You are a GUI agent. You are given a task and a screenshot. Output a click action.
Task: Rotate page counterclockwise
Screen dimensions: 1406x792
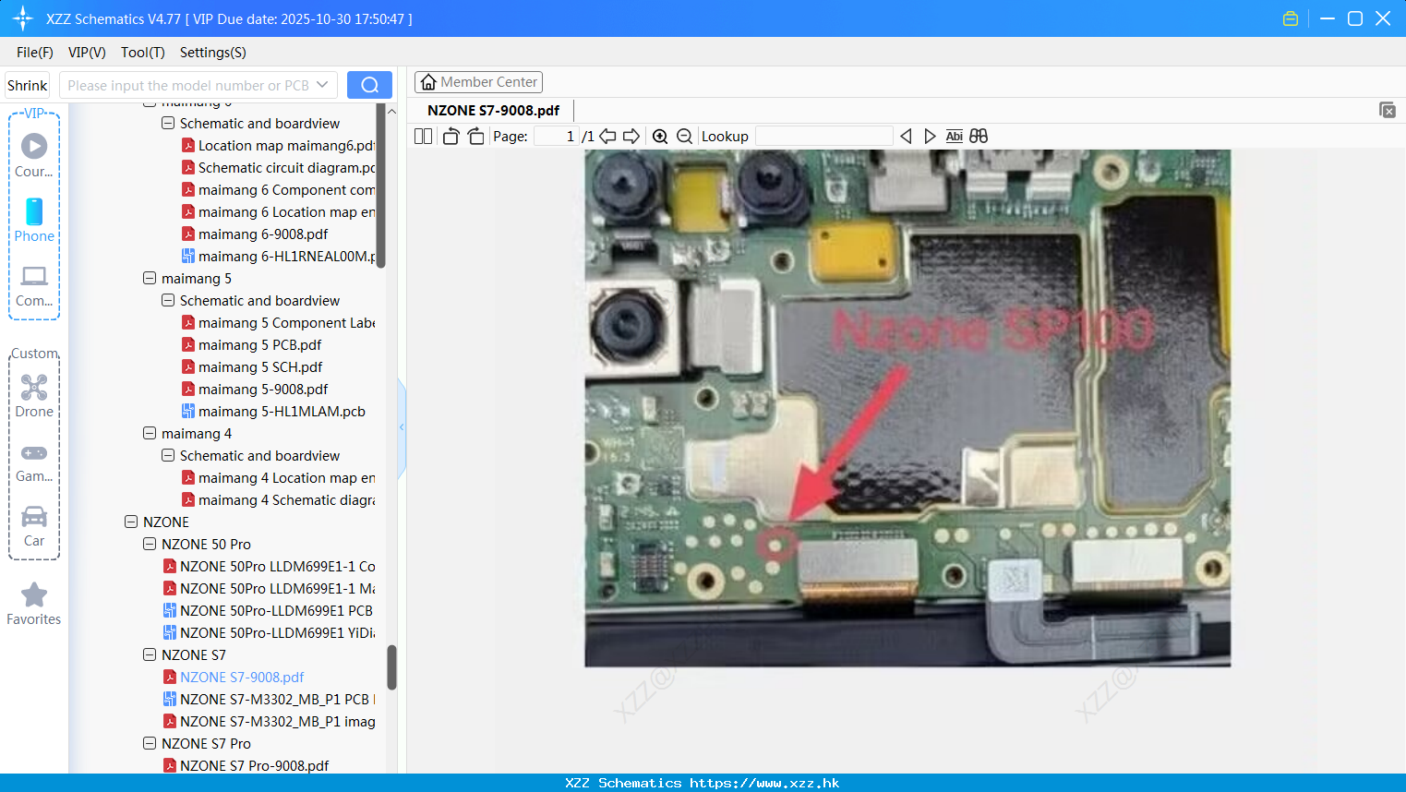(451, 137)
